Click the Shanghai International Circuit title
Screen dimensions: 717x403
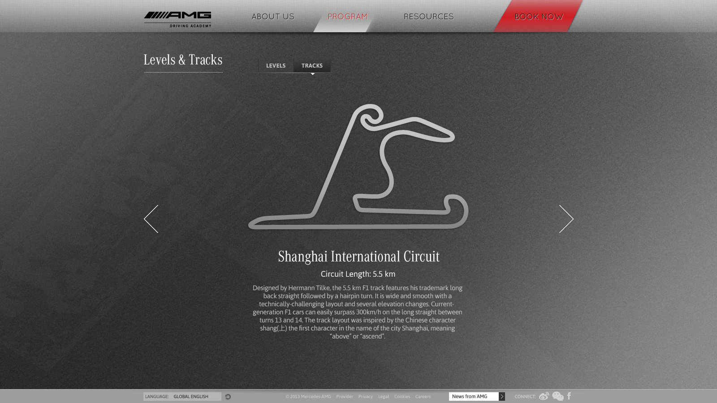pos(358,257)
